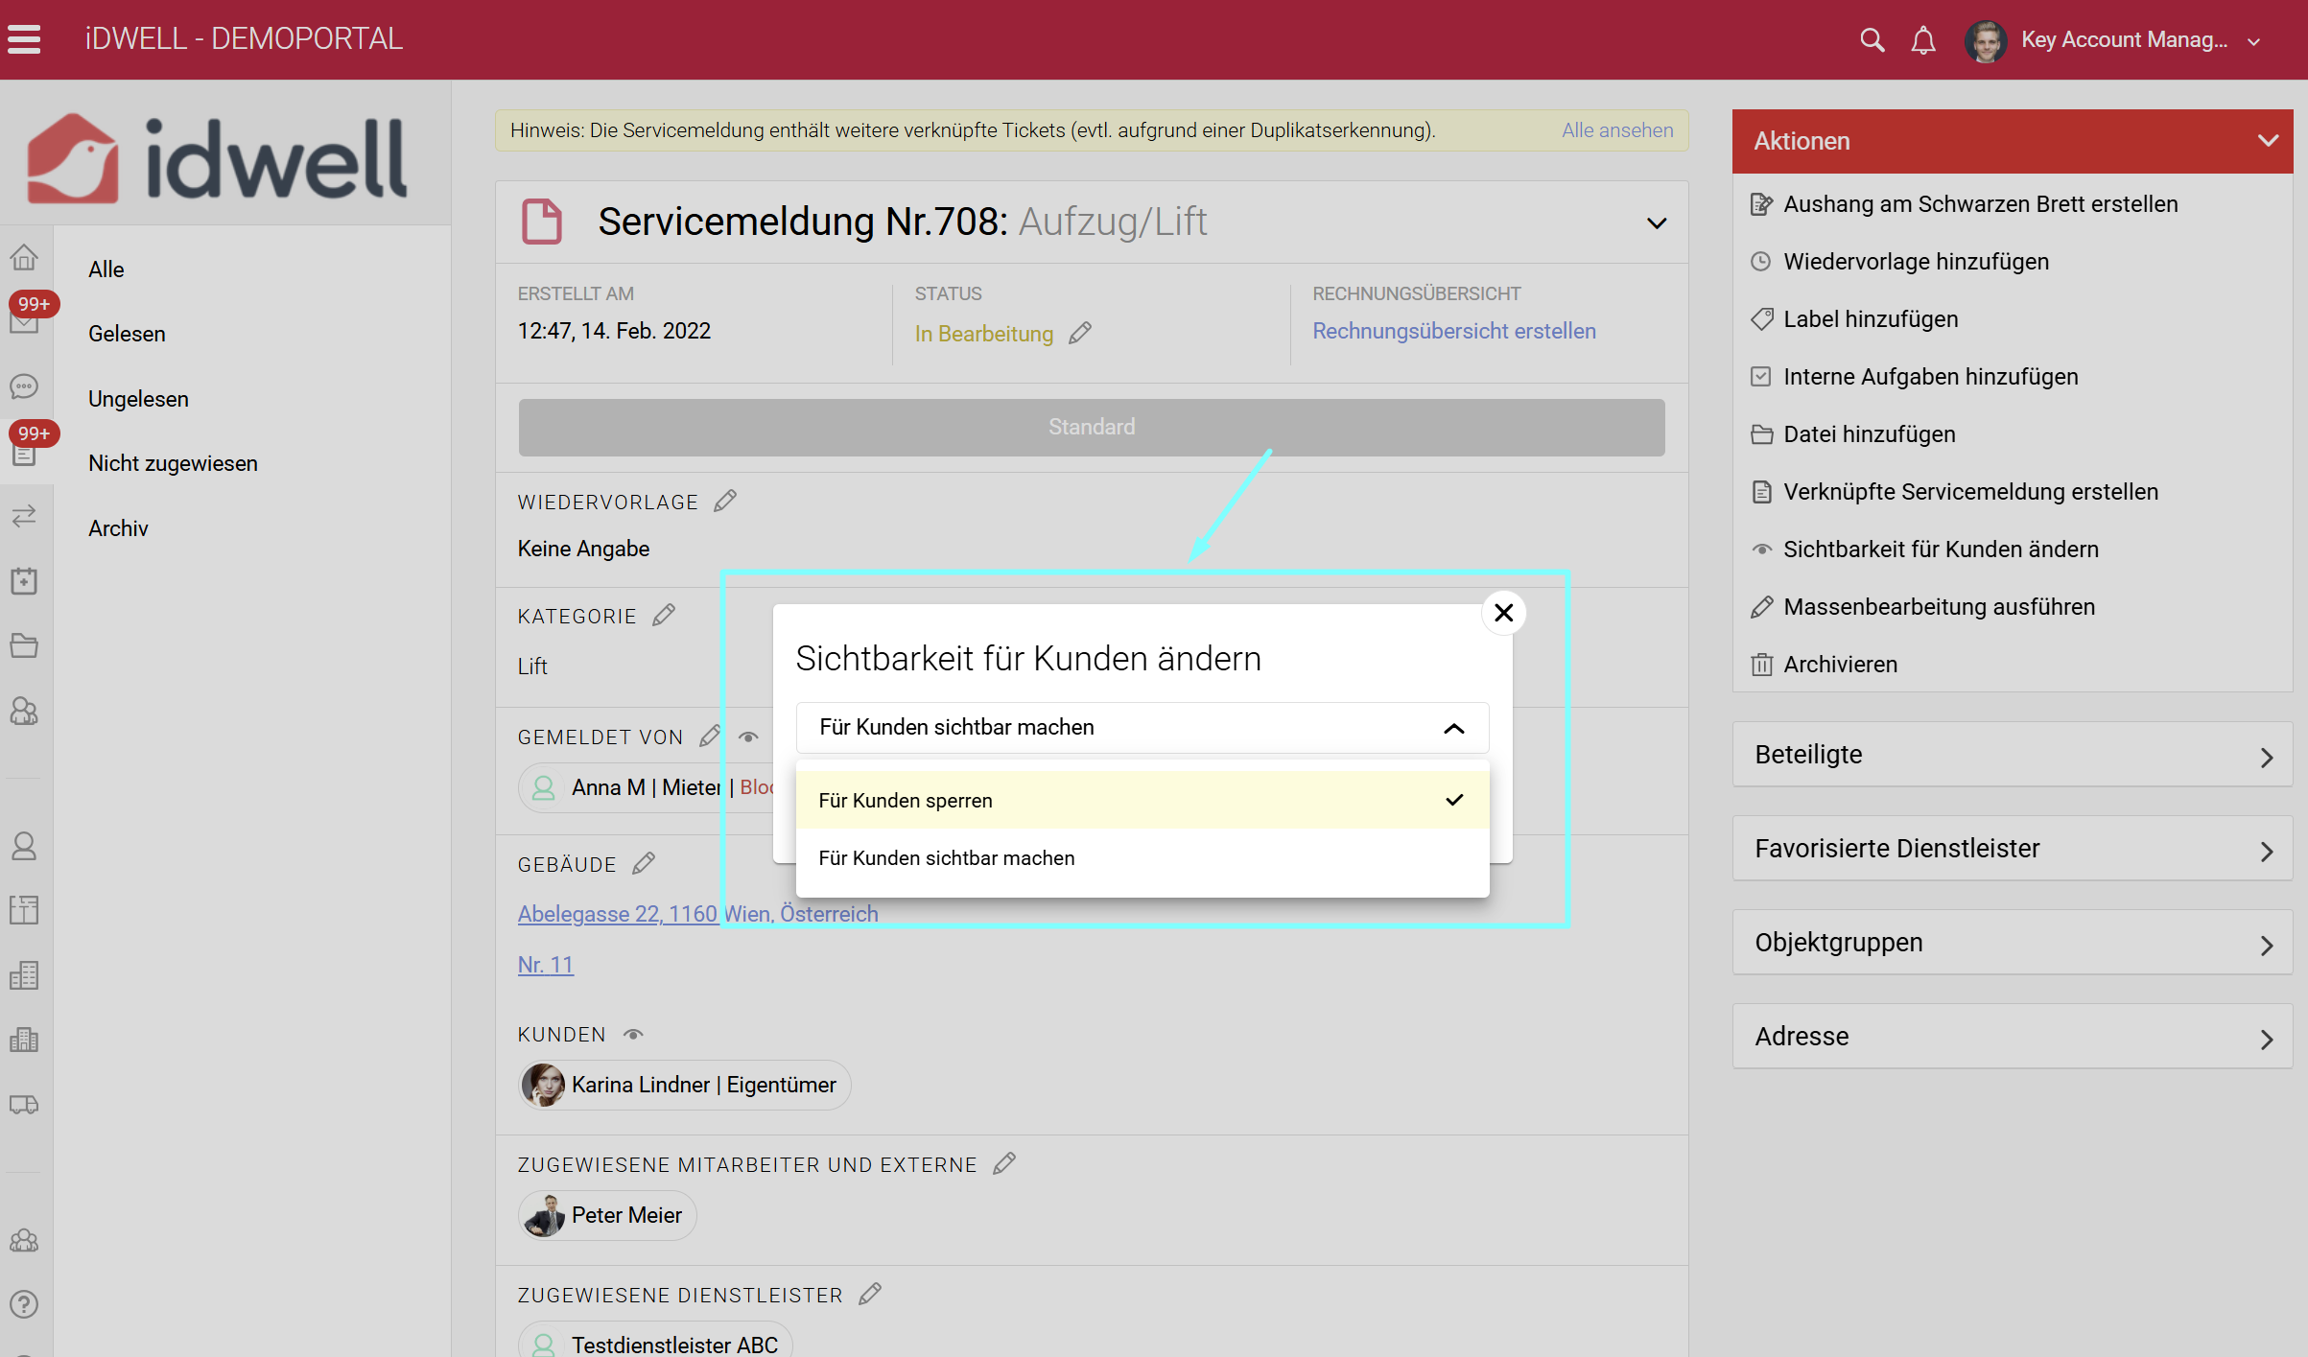This screenshot has height=1357, width=2308.
Task: Click the home icon in sidebar
Action: point(24,257)
